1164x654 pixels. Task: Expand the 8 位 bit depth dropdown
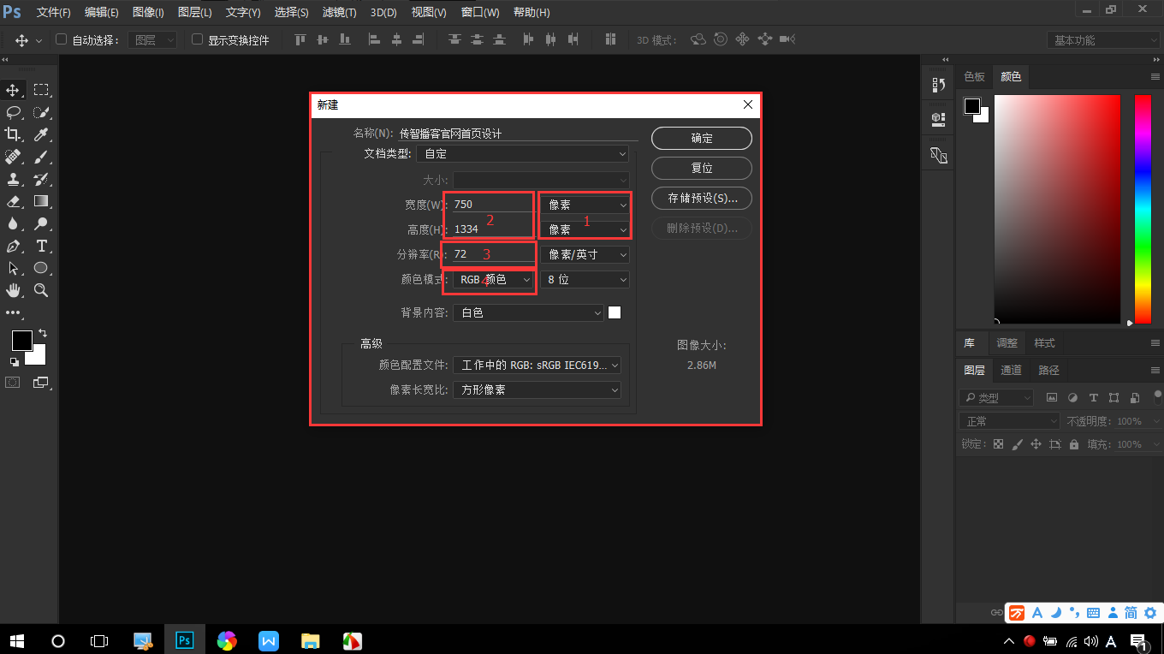tap(585, 280)
